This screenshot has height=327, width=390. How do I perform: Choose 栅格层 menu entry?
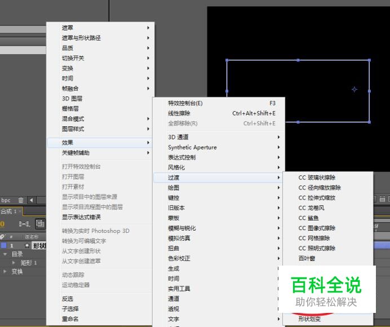coord(100,109)
